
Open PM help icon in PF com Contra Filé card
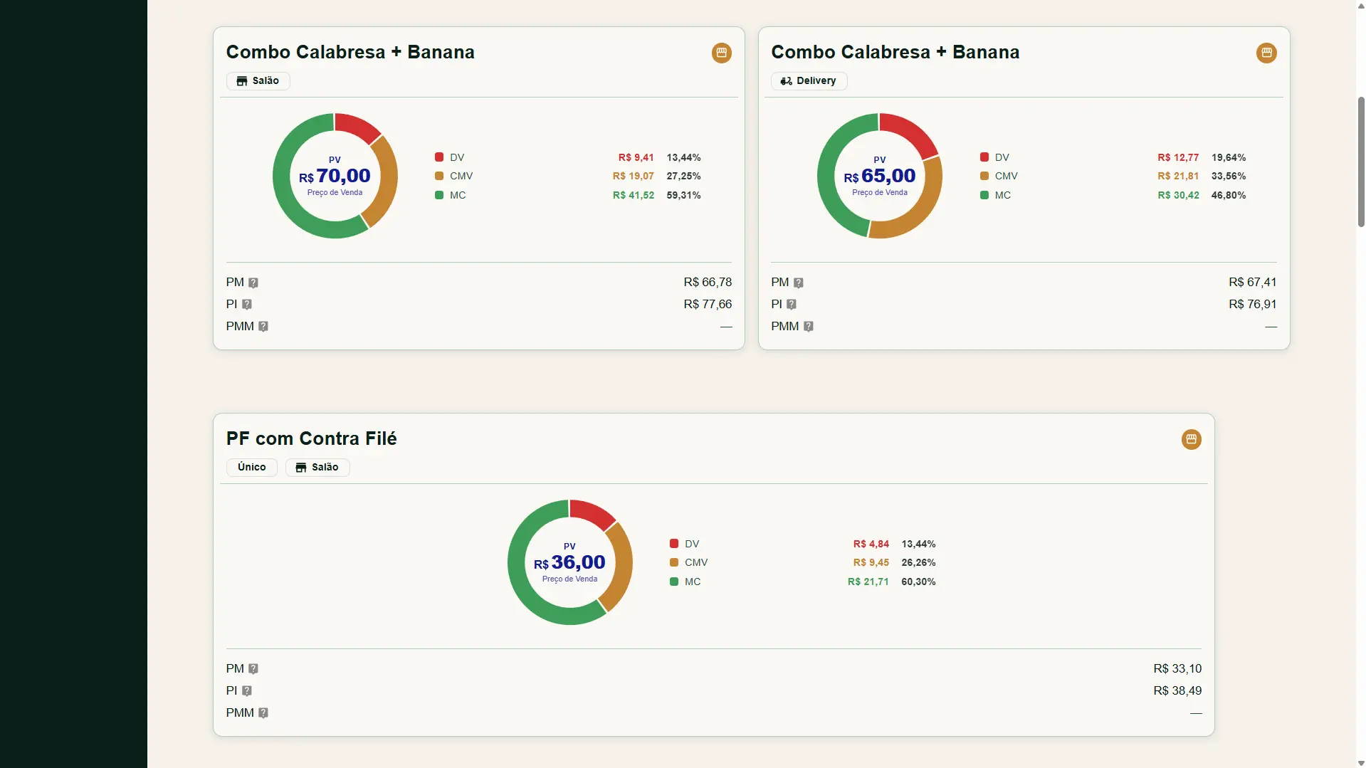tap(253, 669)
